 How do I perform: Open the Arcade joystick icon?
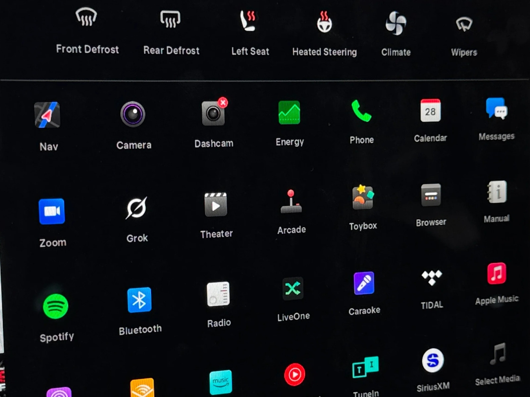tap(291, 201)
